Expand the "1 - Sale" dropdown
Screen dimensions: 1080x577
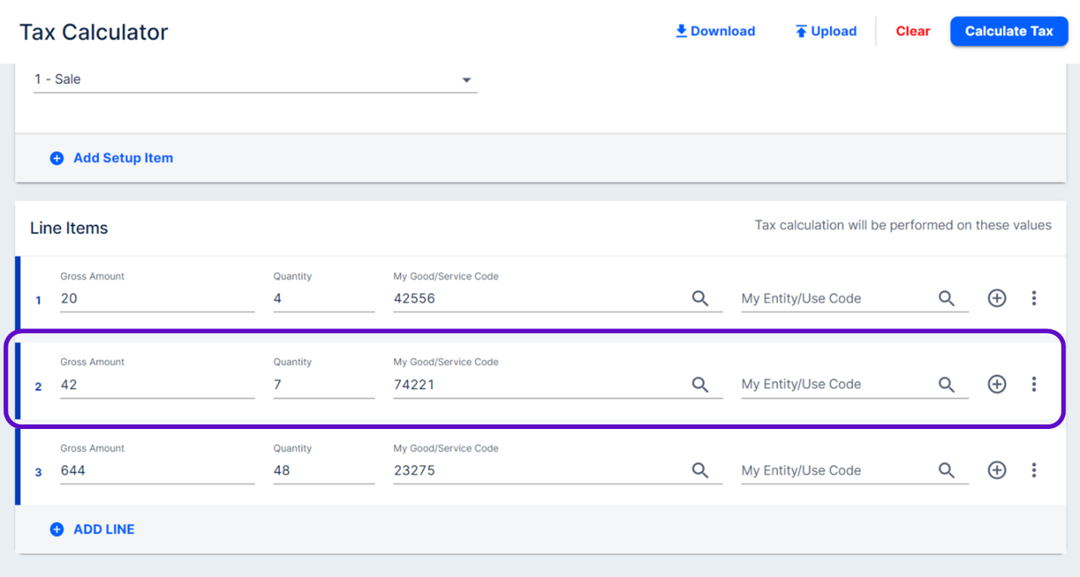[x=466, y=80]
